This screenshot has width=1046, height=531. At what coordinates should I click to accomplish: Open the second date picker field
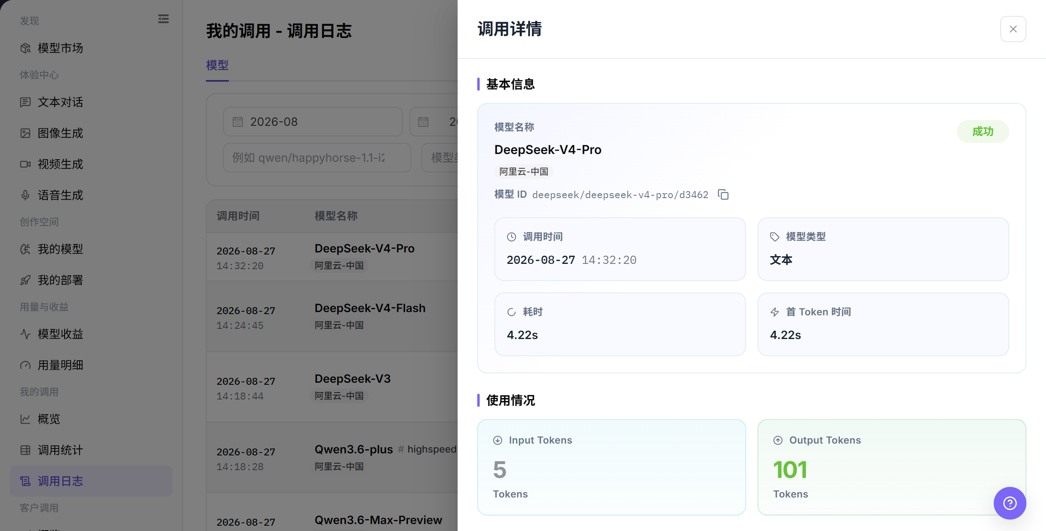coord(434,122)
